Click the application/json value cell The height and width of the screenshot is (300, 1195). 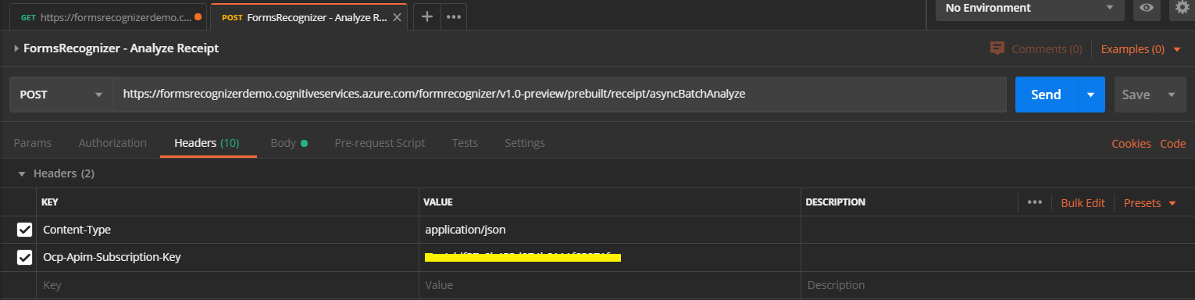[610, 230]
